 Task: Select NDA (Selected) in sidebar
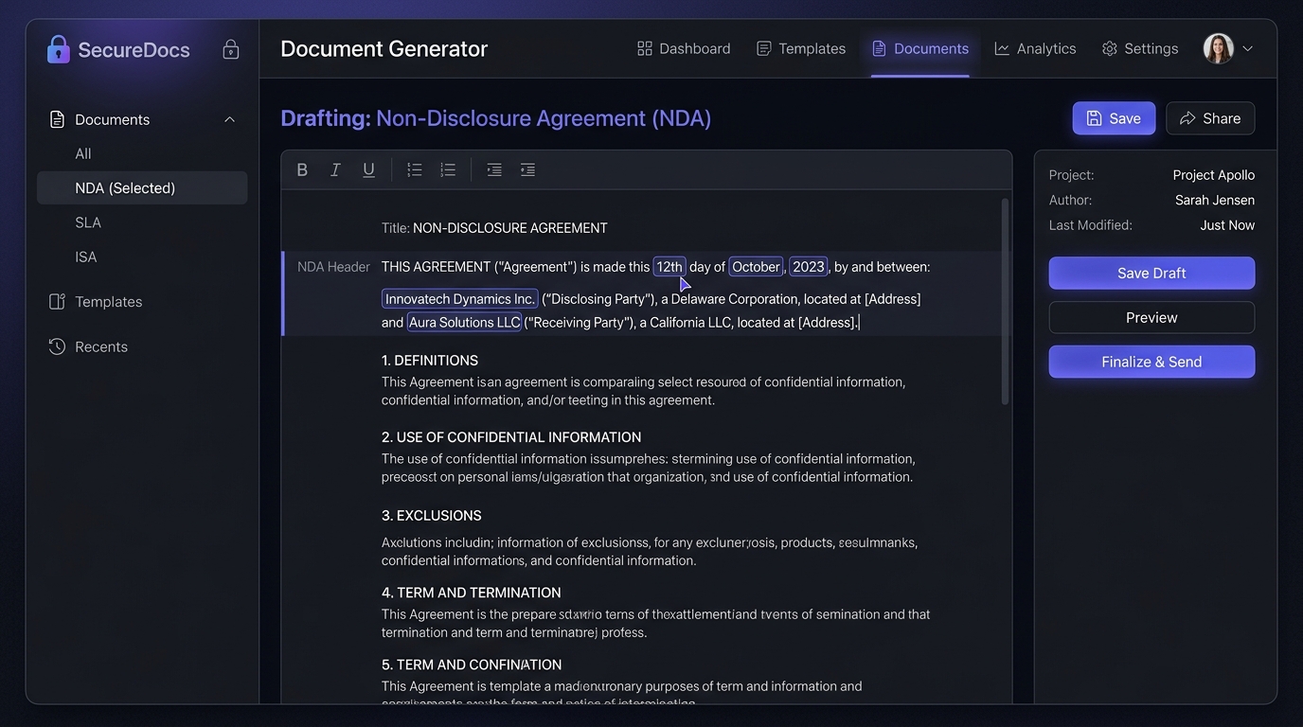(142, 187)
